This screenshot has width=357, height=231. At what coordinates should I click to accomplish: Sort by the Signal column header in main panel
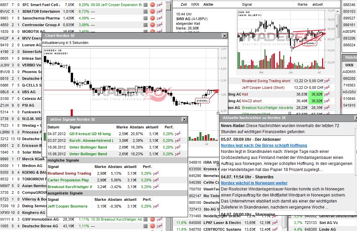tap(247, 4)
